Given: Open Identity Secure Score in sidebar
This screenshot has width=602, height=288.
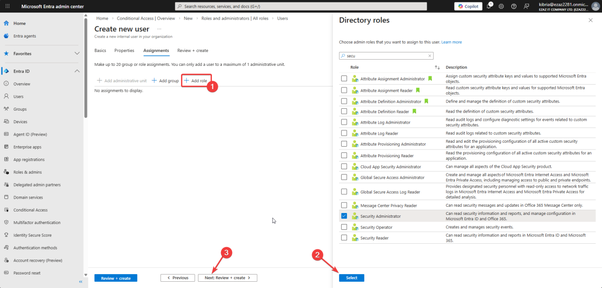Looking at the screenshot, I should [x=32, y=235].
